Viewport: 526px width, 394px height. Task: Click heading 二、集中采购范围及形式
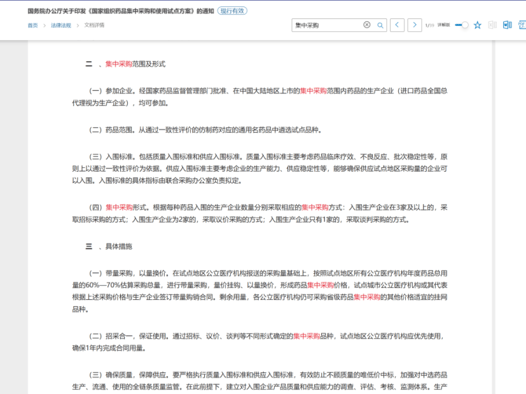(x=125, y=64)
